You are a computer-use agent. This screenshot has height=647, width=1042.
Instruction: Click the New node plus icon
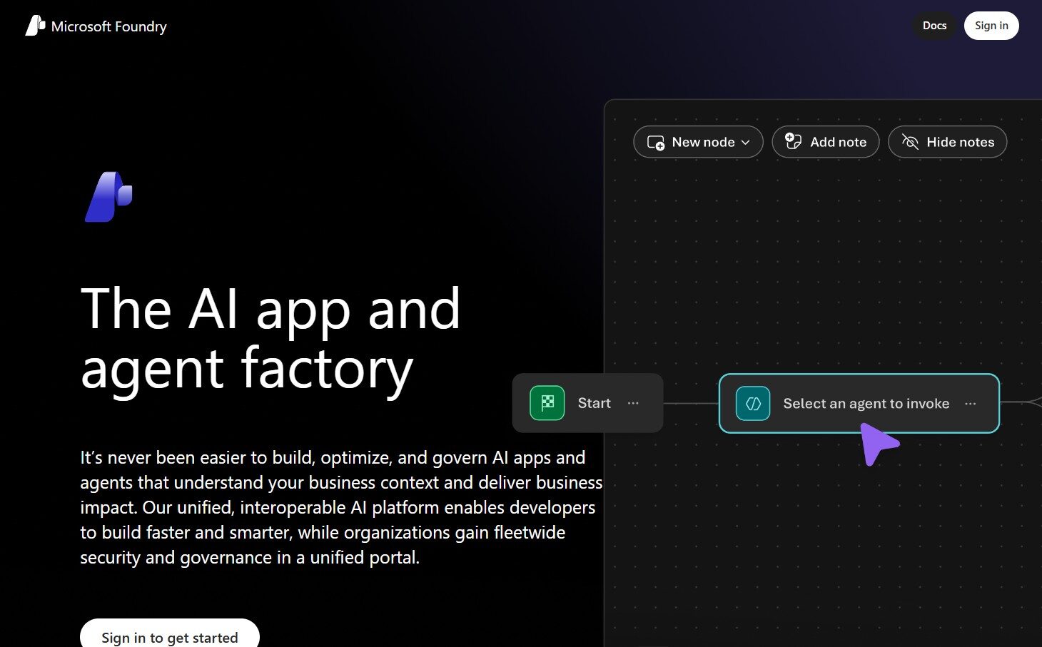coord(655,143)
